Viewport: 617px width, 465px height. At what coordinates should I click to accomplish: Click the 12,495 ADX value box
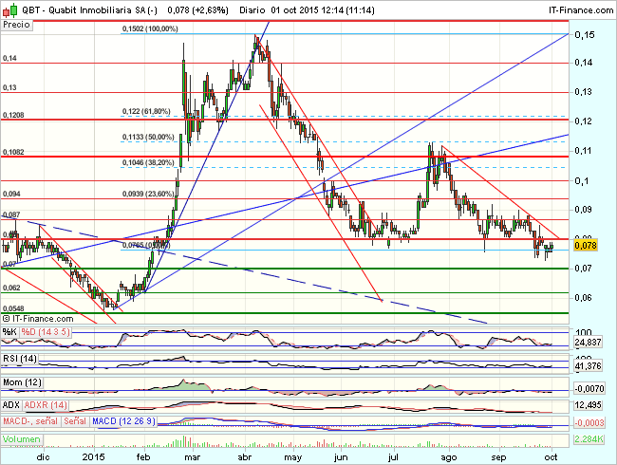[588, 405]
